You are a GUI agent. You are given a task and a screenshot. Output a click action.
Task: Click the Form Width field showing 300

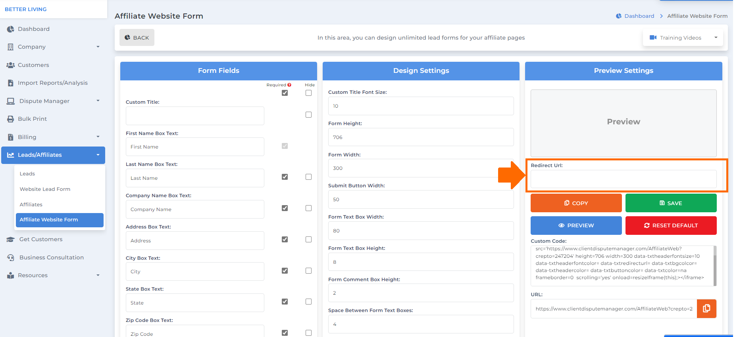[421, 168]
